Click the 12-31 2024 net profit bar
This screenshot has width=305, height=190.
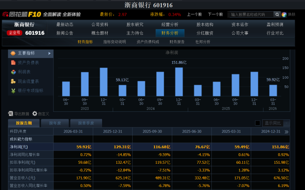(x=179, y=82)
